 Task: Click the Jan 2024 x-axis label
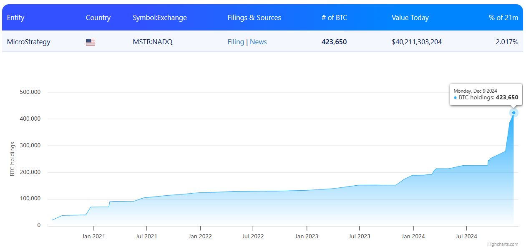click(x=413, y=236)
